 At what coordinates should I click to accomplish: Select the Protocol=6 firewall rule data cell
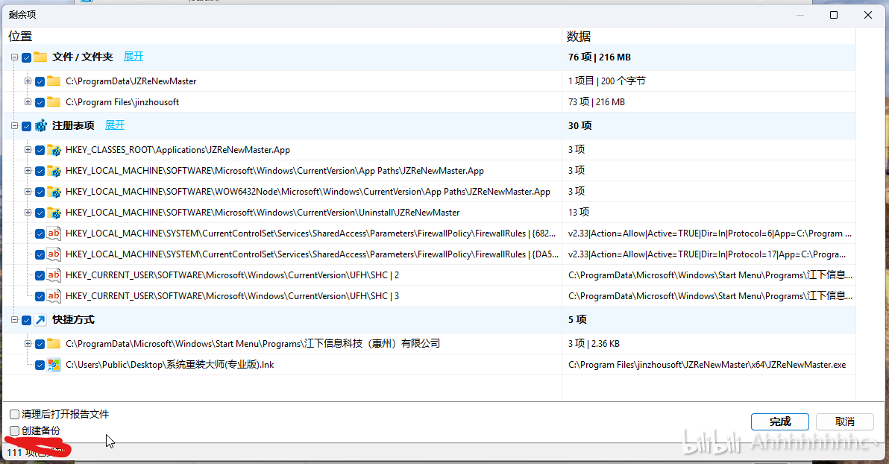[x=710, y=233]
